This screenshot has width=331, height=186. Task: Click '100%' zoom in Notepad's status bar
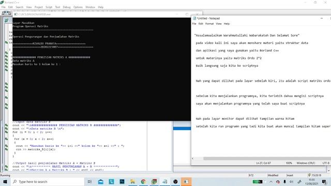point(289,163)
